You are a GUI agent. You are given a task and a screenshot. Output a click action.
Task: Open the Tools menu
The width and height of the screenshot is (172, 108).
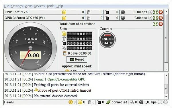coord(50,6)
